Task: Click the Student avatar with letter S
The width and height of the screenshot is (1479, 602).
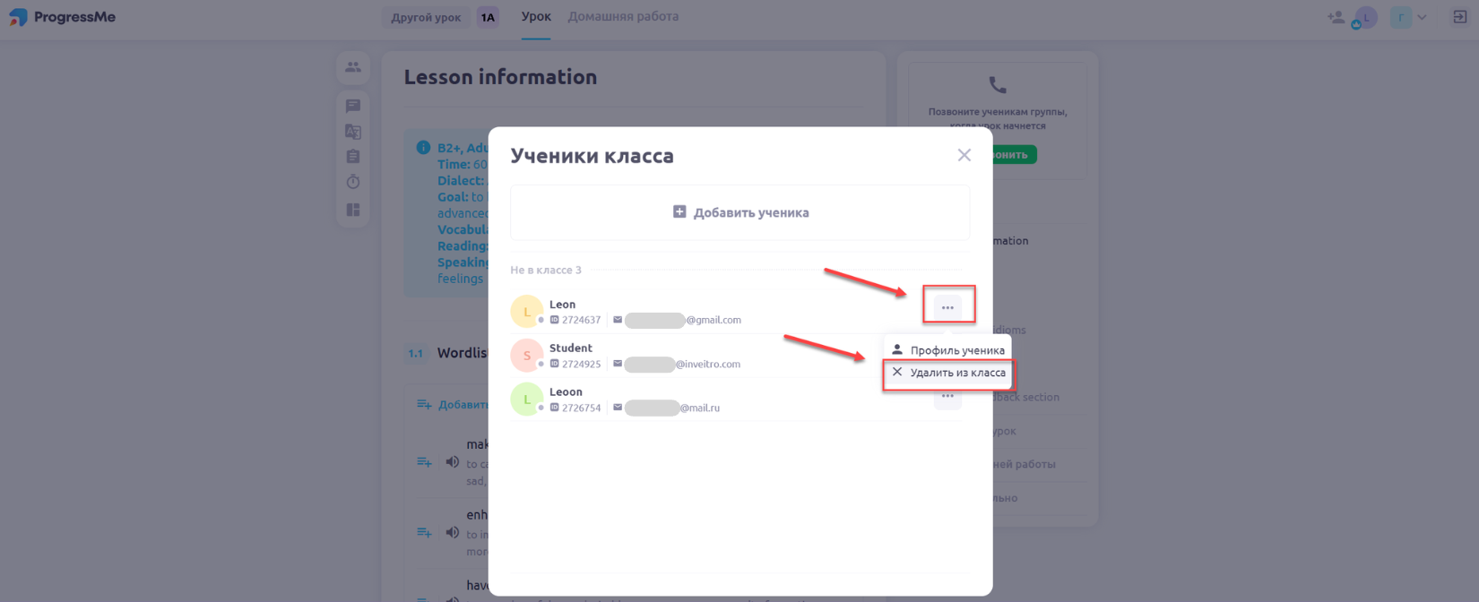Action: 526,356
